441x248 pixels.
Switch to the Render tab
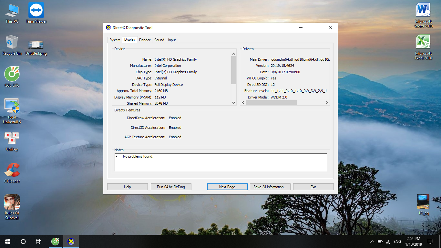145,40
